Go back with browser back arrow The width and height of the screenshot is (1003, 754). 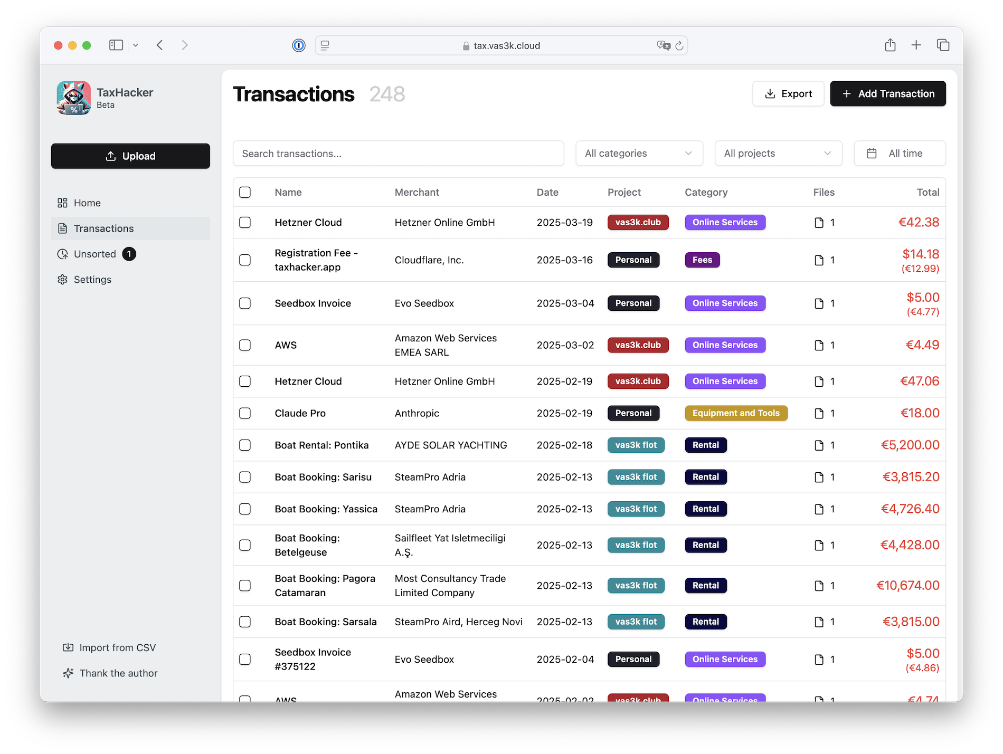click(160, 45)
